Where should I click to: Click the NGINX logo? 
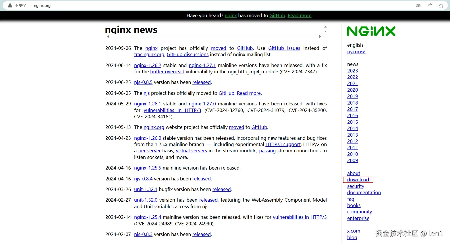coord(371,31)
